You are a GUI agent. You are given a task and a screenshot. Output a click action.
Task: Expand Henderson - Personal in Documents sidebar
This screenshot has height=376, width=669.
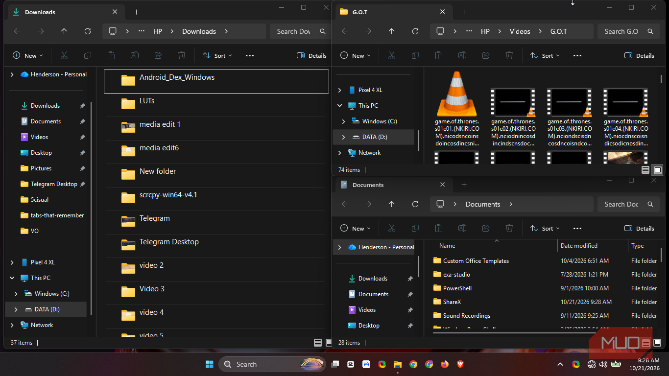pos(340,247)
